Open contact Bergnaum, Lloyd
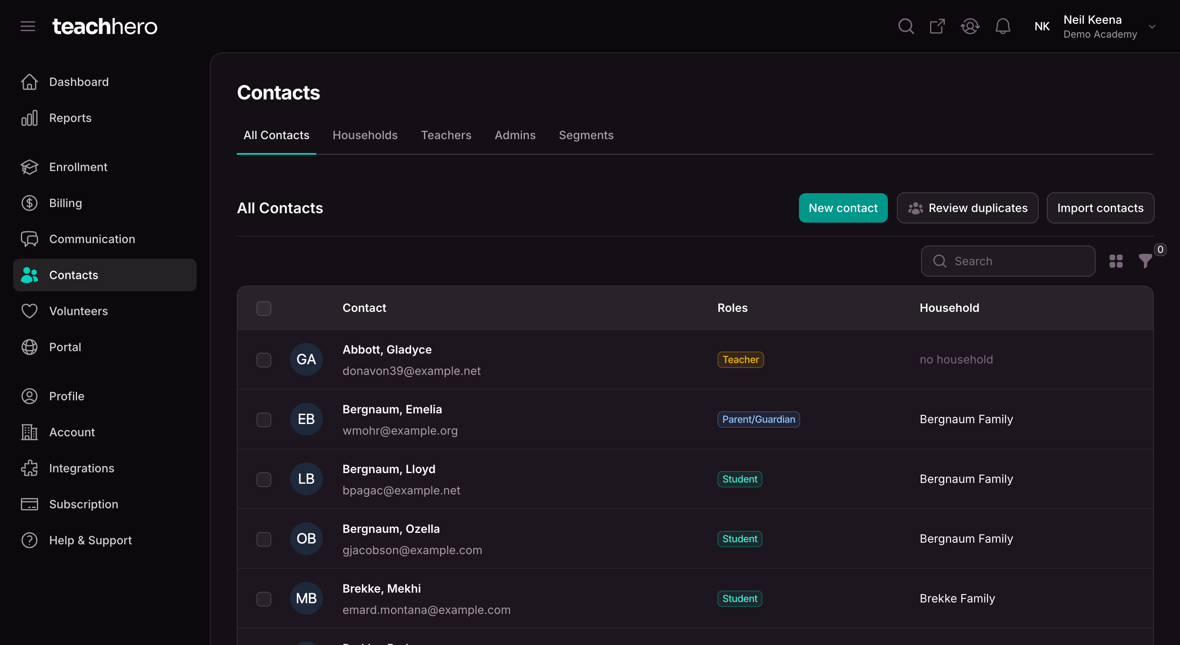1180x645 pixels. 389,469
